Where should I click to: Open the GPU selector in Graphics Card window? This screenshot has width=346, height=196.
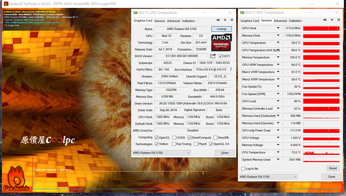(161, 153)
